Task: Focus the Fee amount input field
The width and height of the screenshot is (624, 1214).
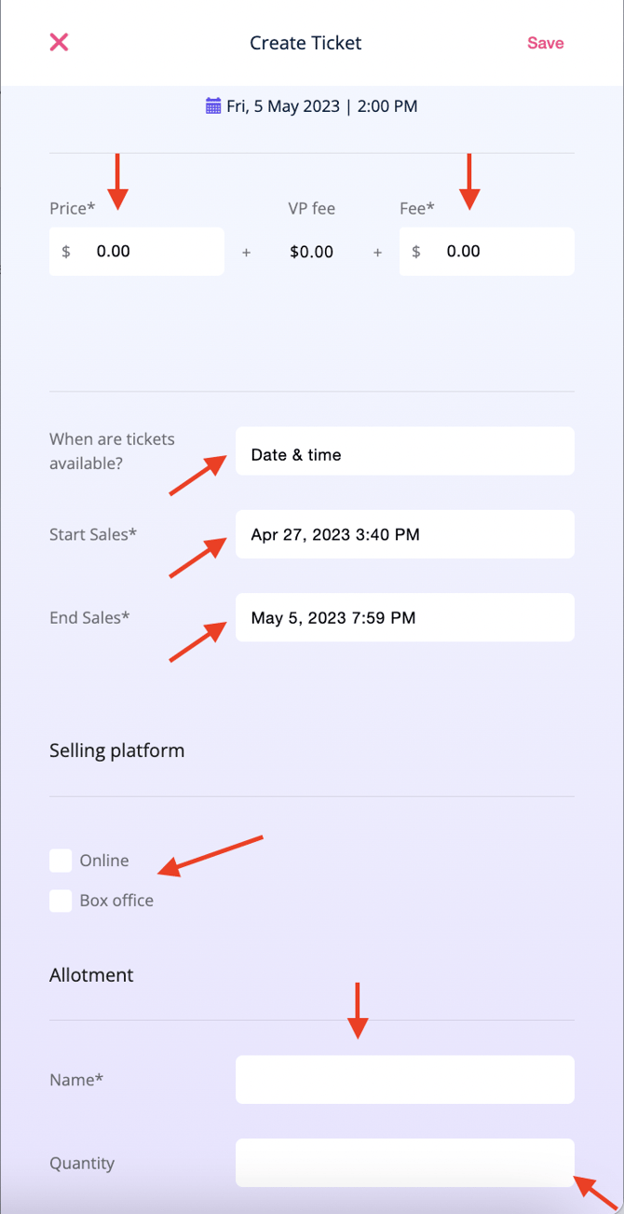Action: point(503,252)
